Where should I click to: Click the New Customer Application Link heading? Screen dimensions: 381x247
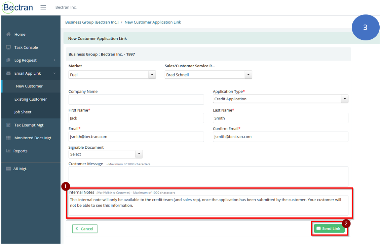[x=98, y=38]
